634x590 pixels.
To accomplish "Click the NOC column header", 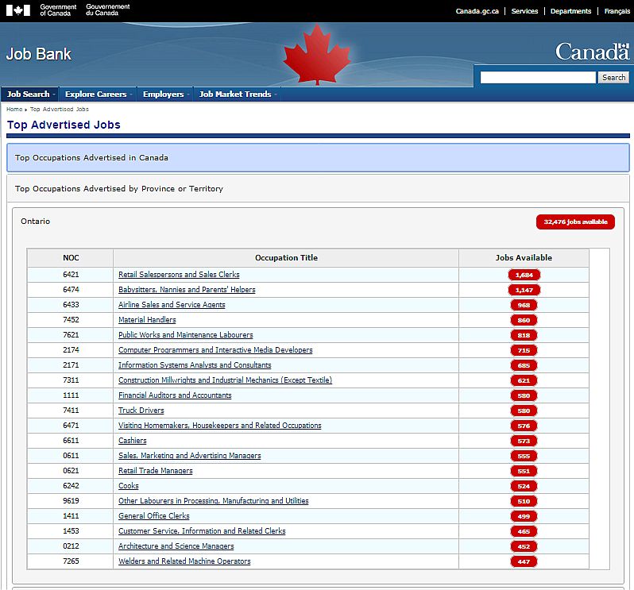I will tap(71, 258).
